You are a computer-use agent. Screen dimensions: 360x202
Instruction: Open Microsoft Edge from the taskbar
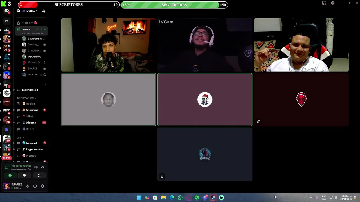point(172,198)
